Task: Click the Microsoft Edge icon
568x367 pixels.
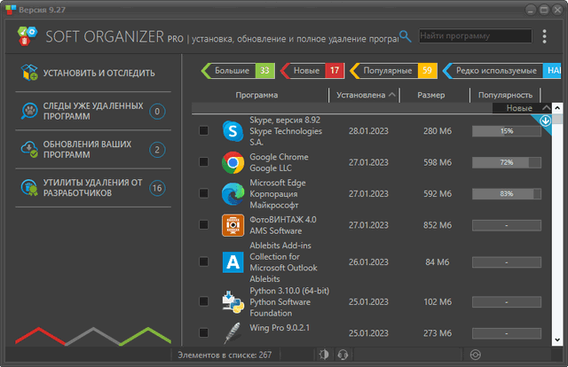Action: (233, 193)
